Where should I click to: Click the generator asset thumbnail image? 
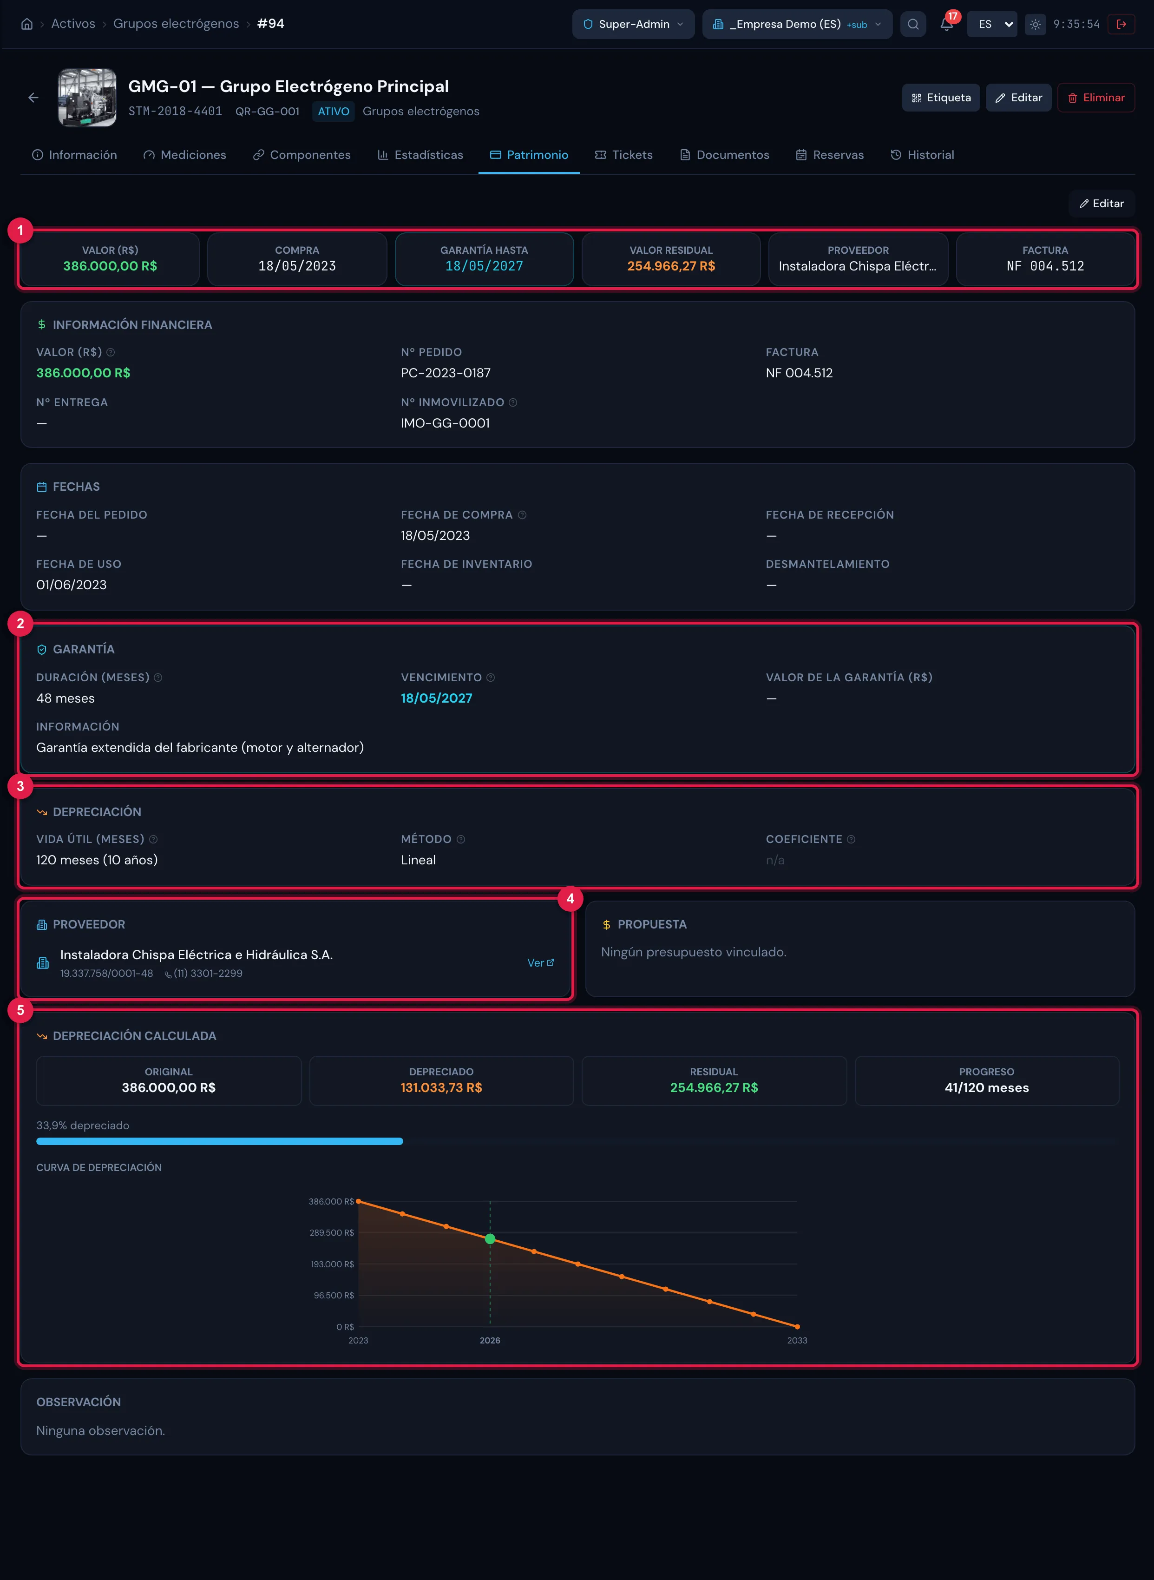click(x=87, y=98)
